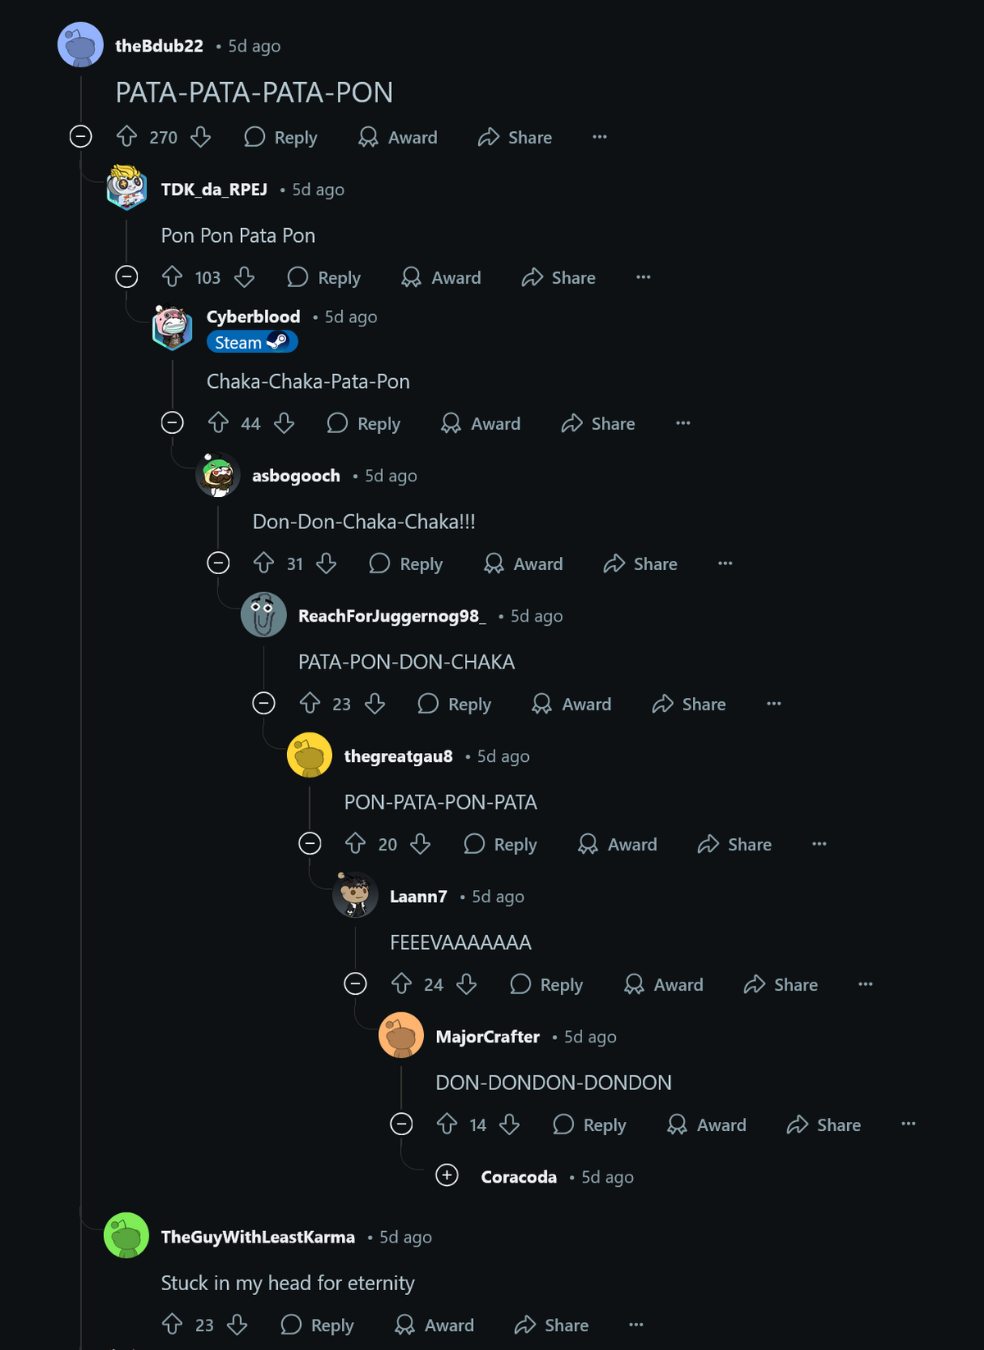Upvote Cyberblood's Chaka-Chaka-Pata-Pon comment

pyautogui.click(x=218, y=423)
